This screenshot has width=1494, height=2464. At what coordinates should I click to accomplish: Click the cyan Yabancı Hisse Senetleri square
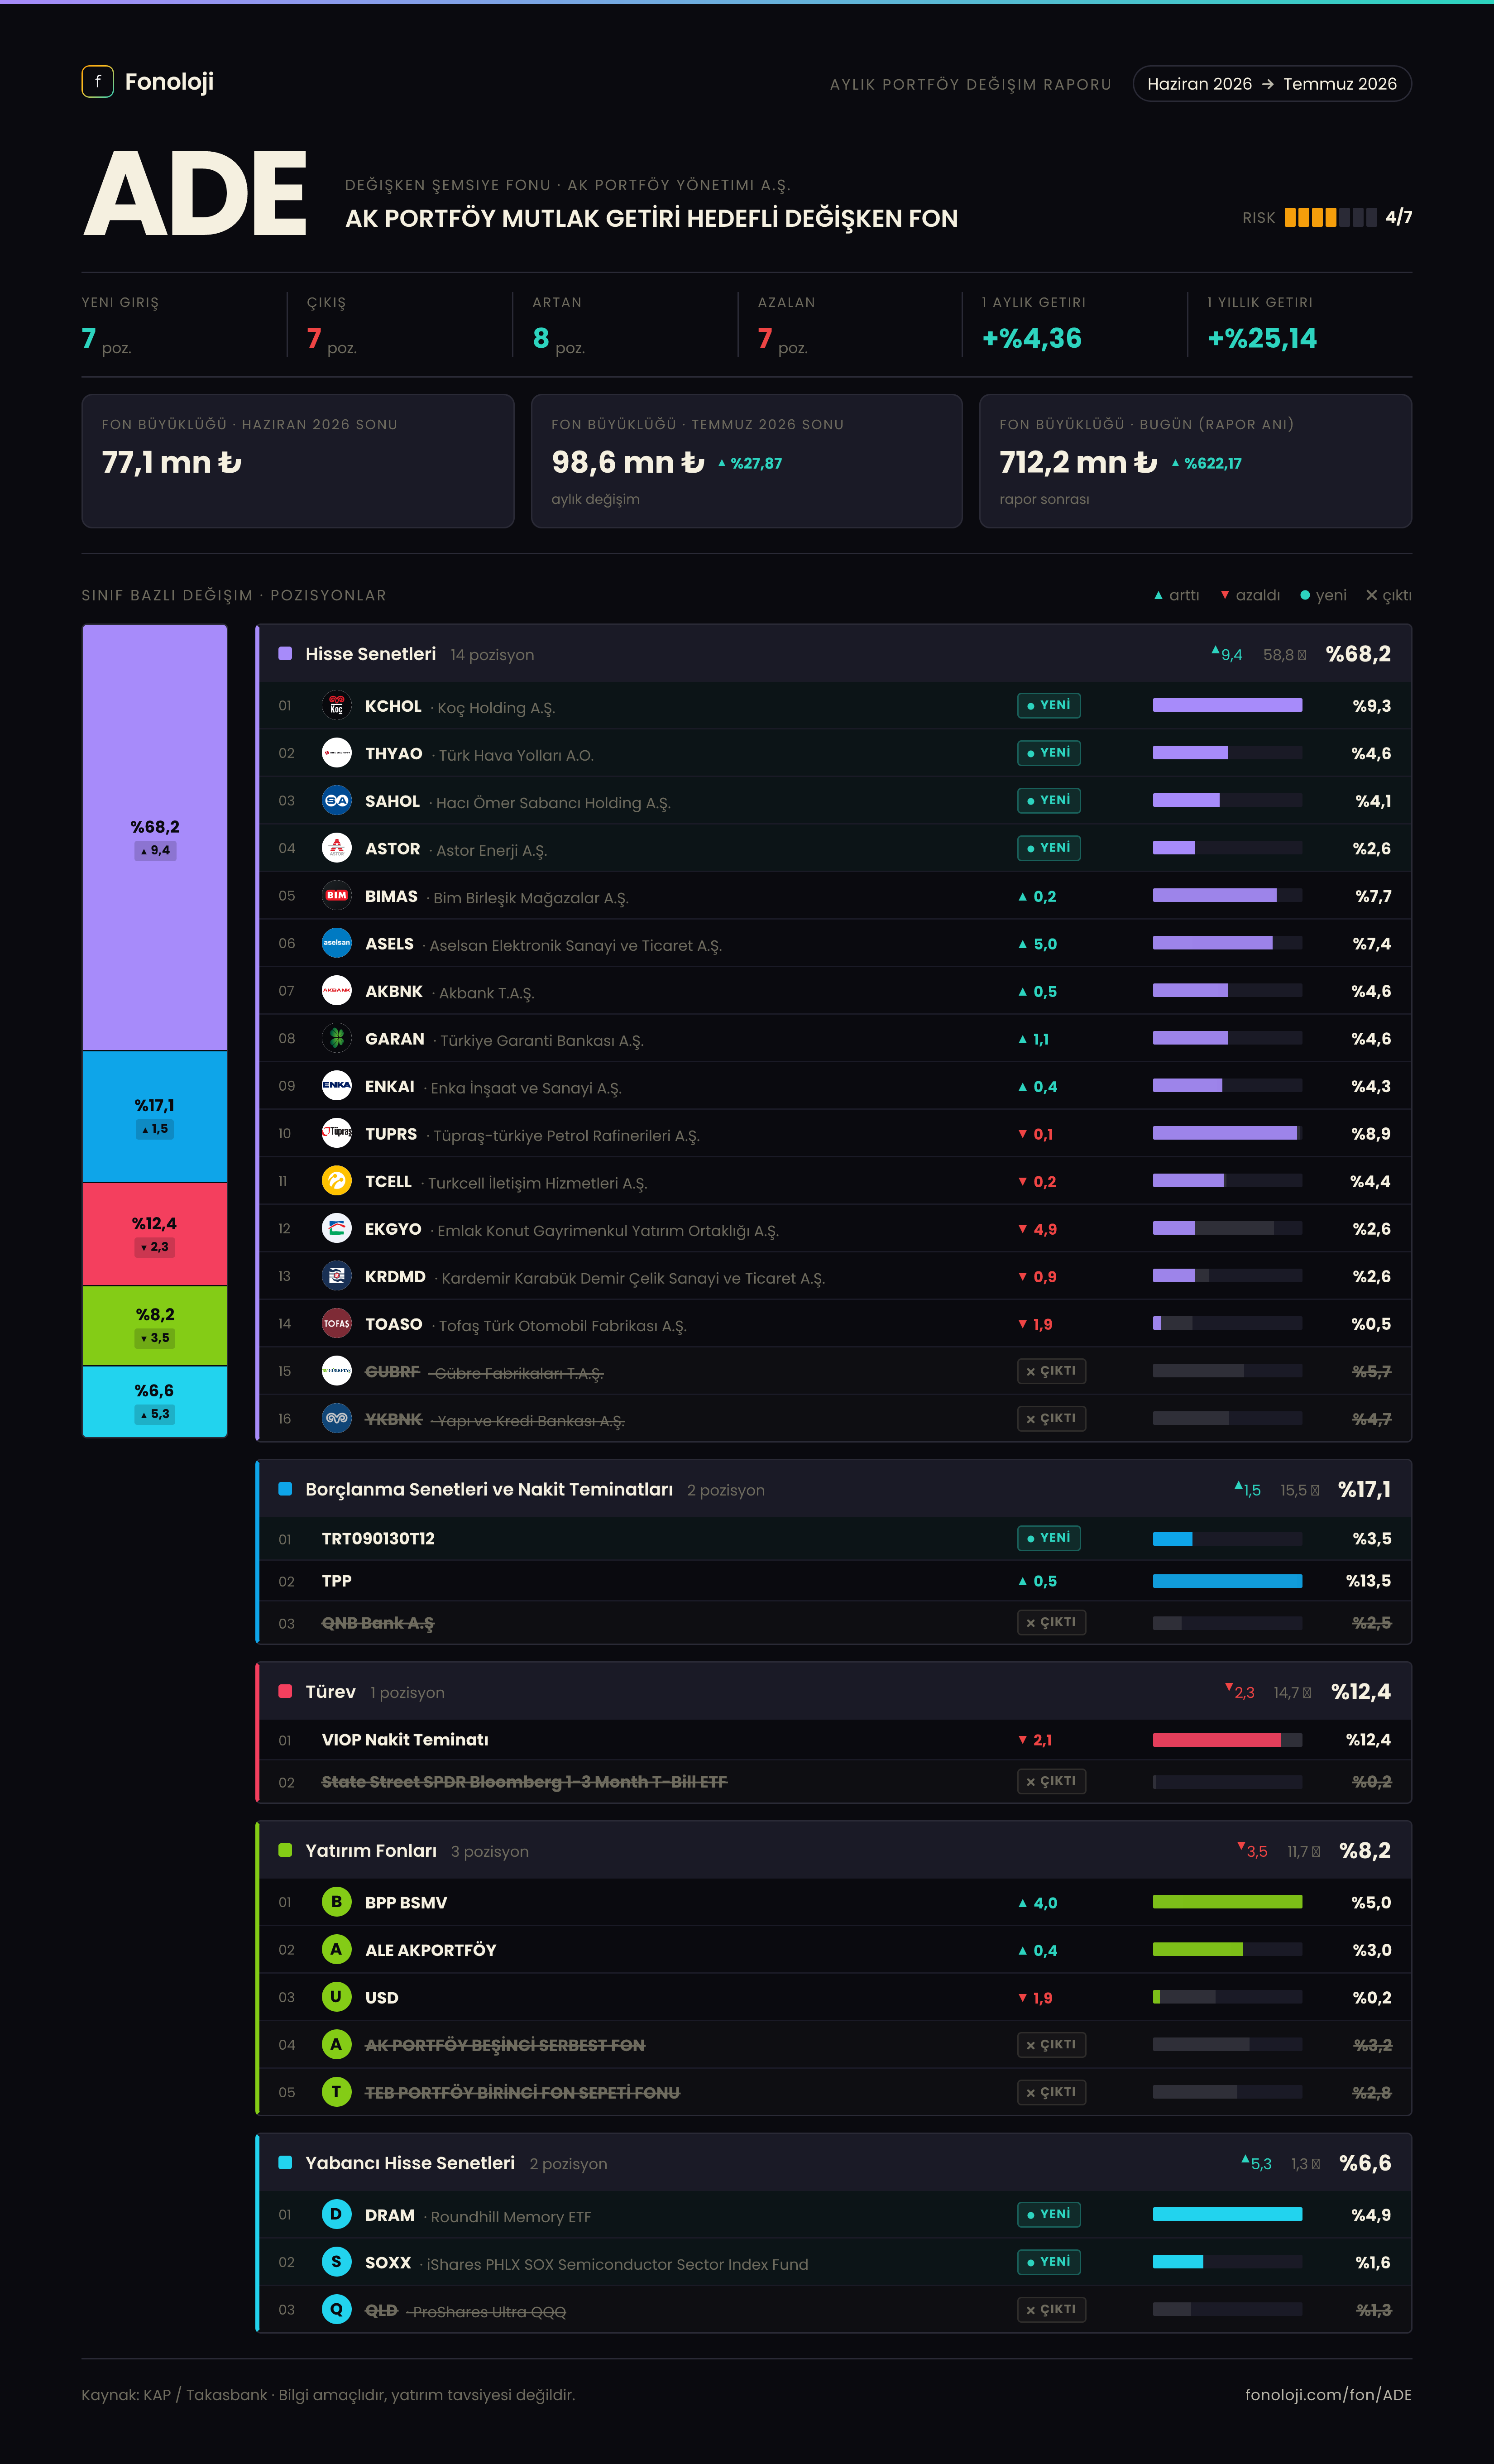[285, 2163]
